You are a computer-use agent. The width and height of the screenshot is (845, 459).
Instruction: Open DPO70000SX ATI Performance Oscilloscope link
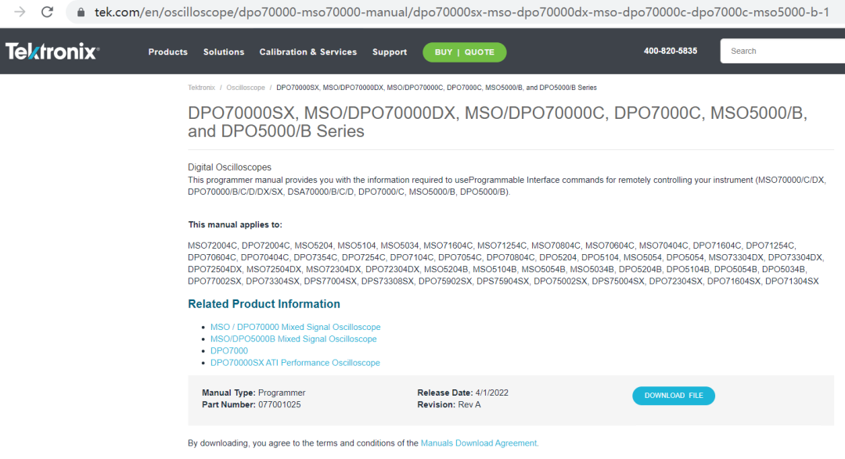(295, 363)
